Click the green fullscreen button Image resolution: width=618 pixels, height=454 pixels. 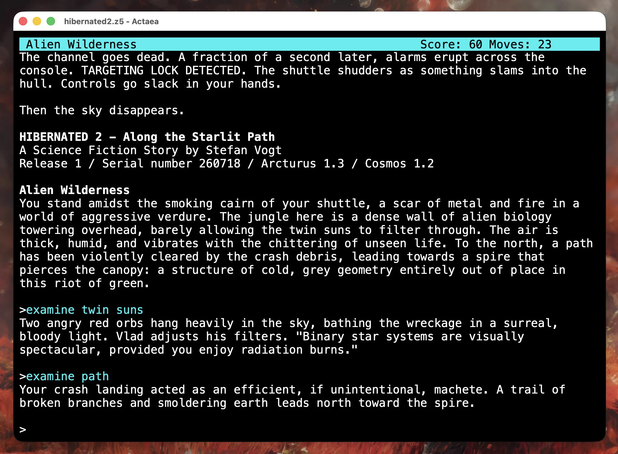[x=51, y=21]
